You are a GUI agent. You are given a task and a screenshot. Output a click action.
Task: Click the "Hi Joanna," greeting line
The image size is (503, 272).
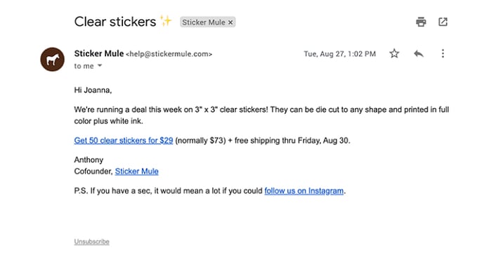coord(93,90)
